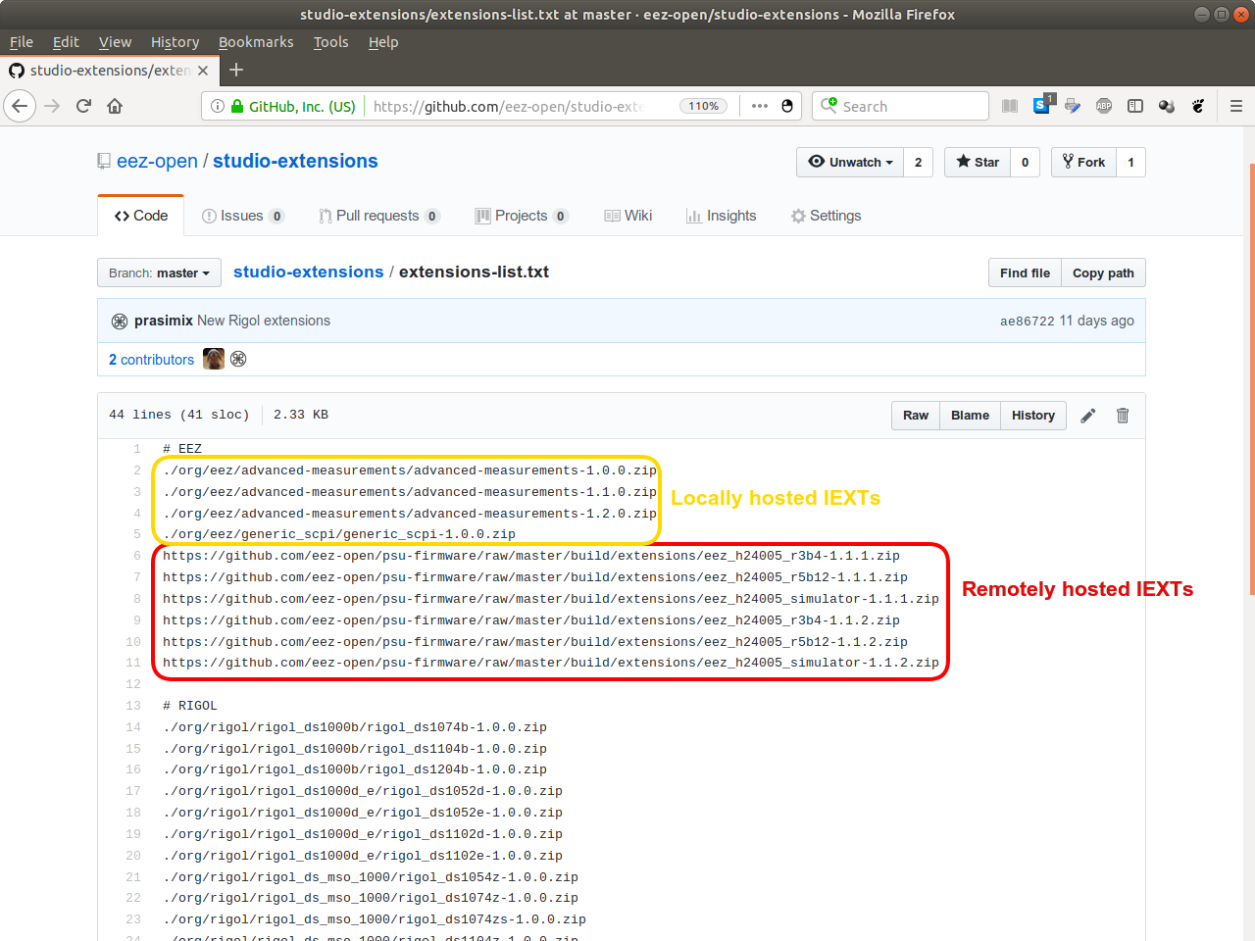Open the Help menu
1255x941 pixels.
[383, 42]
